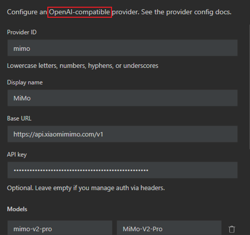Click into the masked API key field
Viewport: 250px width, 235px height.
pyautogui.click(x=123, y=170)
